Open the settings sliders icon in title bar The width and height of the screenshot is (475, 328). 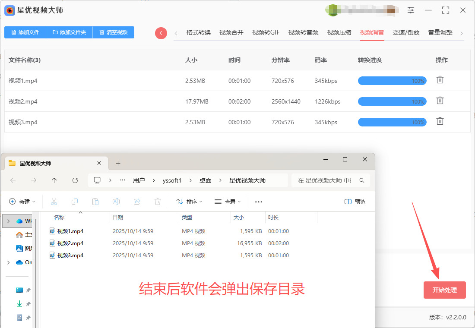411,10
